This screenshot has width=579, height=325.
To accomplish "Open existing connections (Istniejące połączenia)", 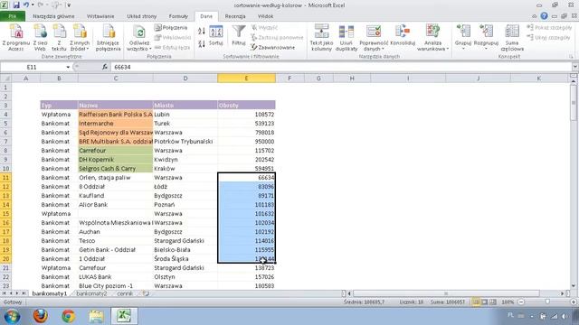I will tap(109, 38).
